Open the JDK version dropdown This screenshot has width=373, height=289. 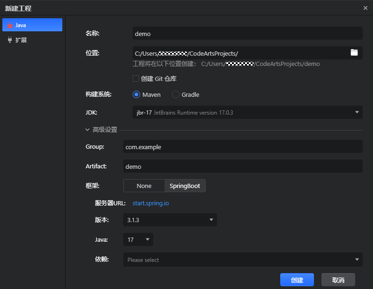click(247, 112)
